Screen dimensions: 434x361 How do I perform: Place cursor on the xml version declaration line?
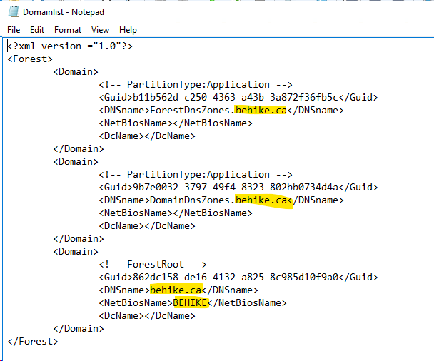click(70, 46)
